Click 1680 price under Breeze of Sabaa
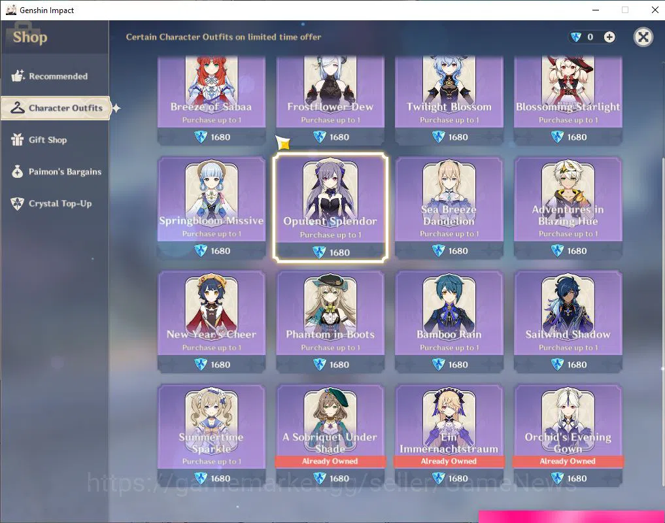The width and height of the screenshot is (665, 523). [220, 137]
